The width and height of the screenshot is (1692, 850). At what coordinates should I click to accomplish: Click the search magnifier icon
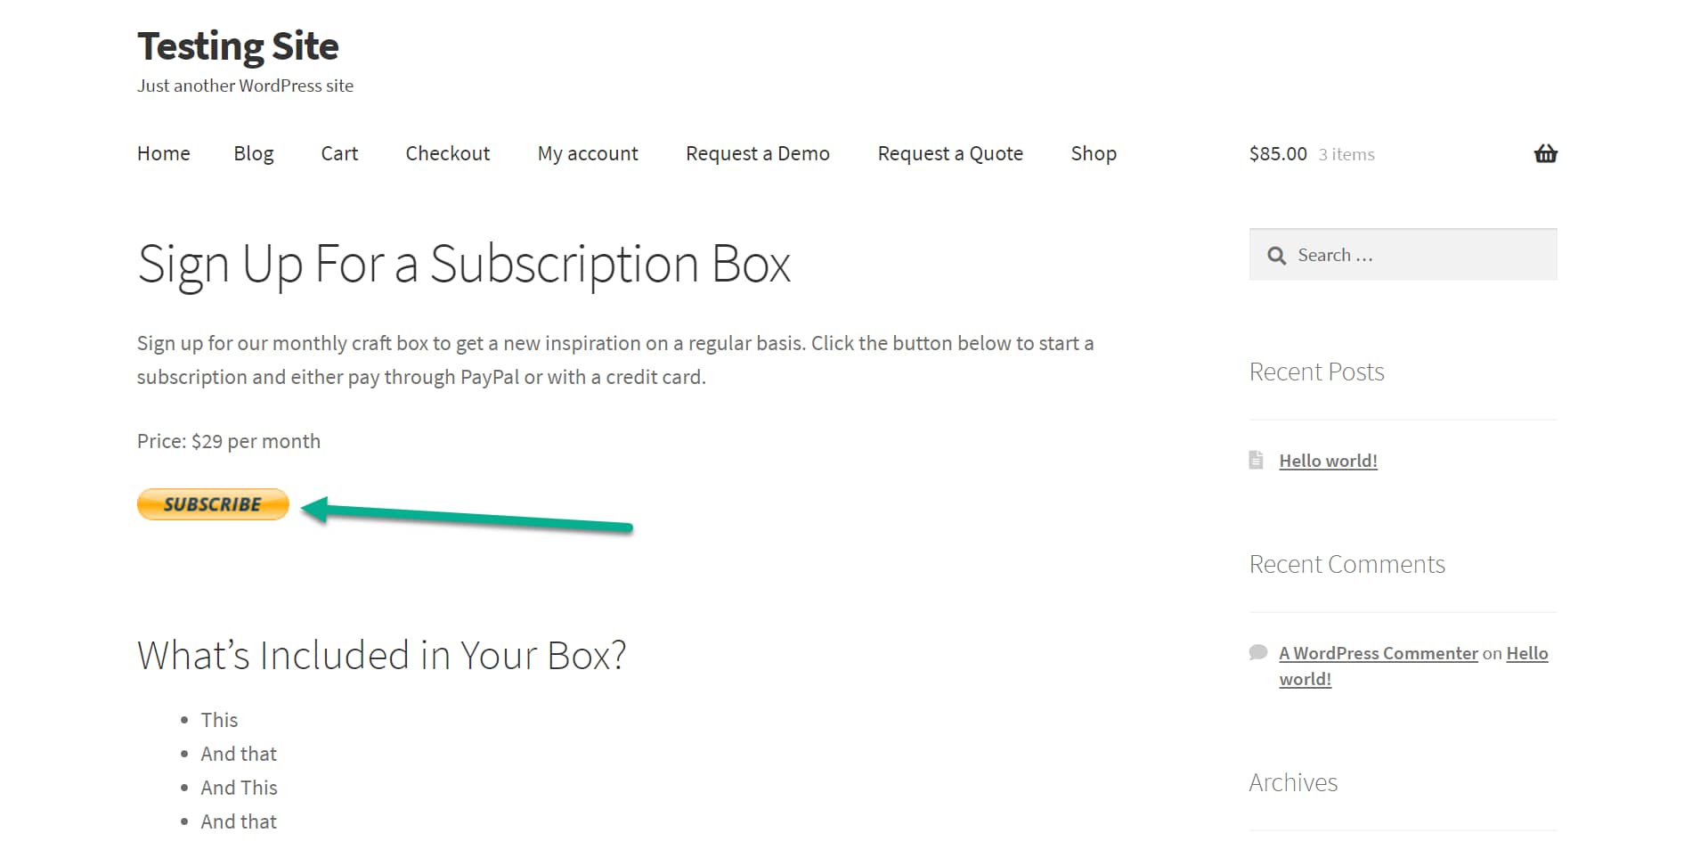tap(1276, 256)
